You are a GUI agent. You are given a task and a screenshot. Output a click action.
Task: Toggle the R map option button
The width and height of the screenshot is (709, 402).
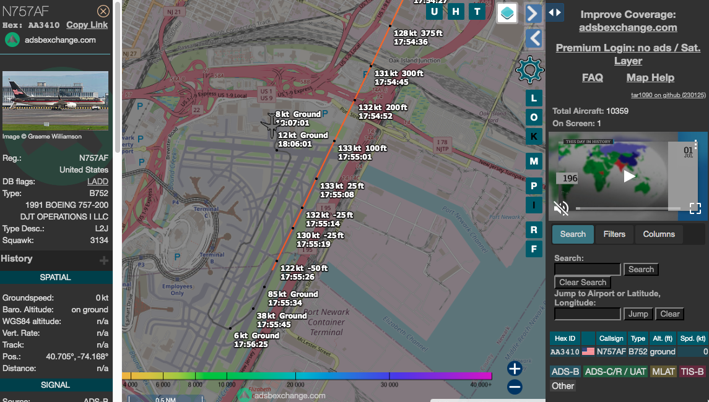coord(534,230)
